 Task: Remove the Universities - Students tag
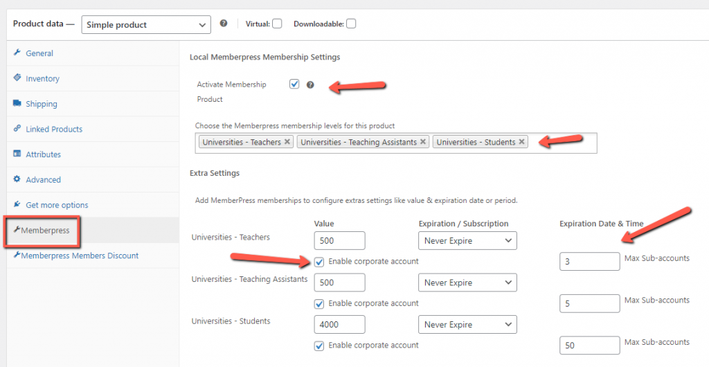tap(521, 142)
